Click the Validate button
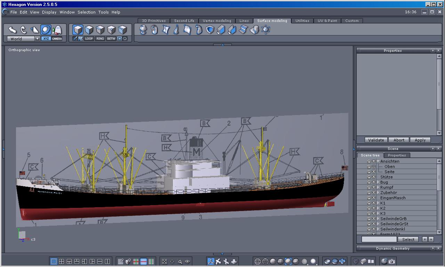Viewport: 445px width, 267px height. coord(376,140)
